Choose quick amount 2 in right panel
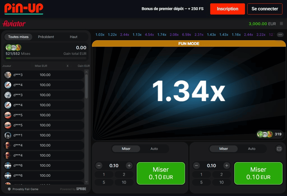Screen dimensions: 287x196 (x=221, y=174)
